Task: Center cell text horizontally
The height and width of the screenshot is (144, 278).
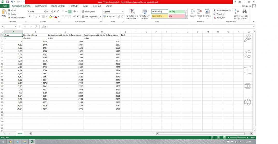Action: click(66, 17)
